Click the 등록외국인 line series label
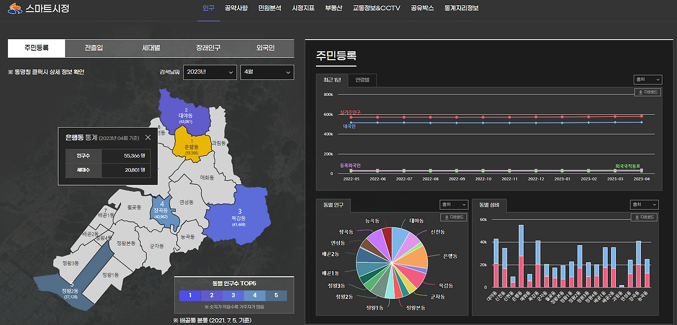 click(x=350, y=165)
